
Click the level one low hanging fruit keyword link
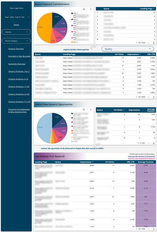click(x=141, y=156)
